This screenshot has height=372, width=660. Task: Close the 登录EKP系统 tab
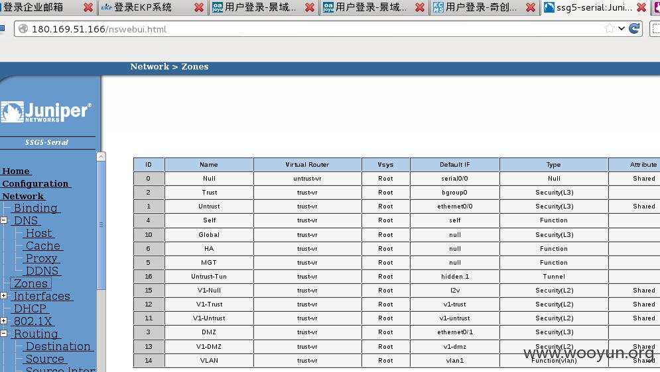(199, 7)
